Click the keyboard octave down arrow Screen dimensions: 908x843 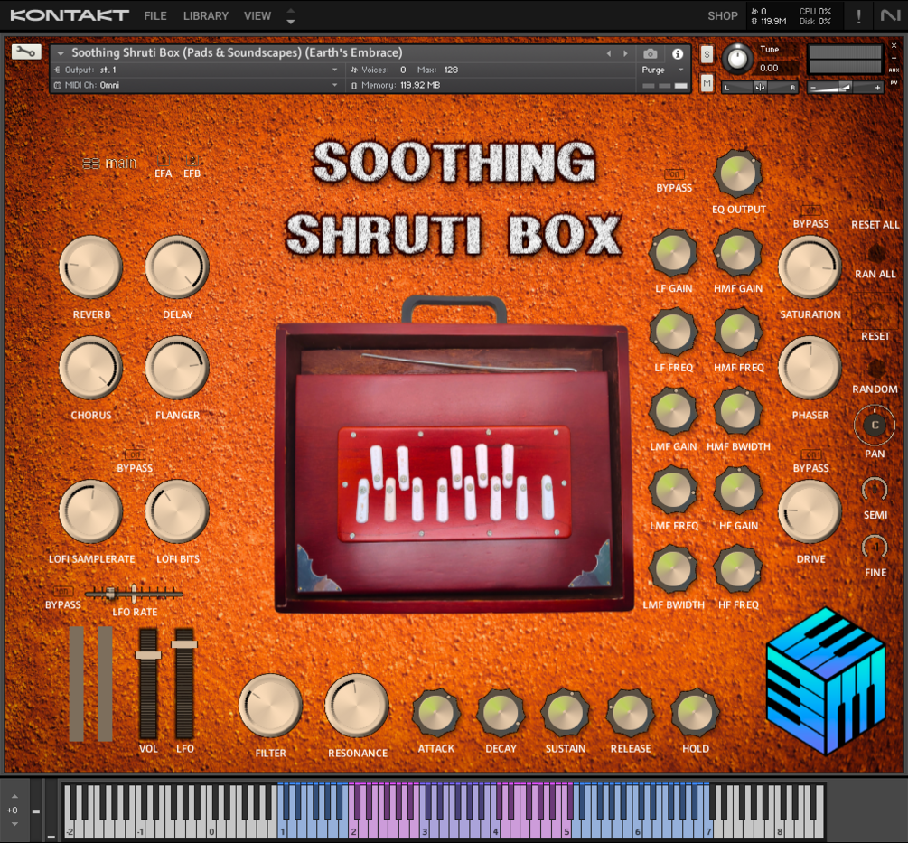[14, 824]
